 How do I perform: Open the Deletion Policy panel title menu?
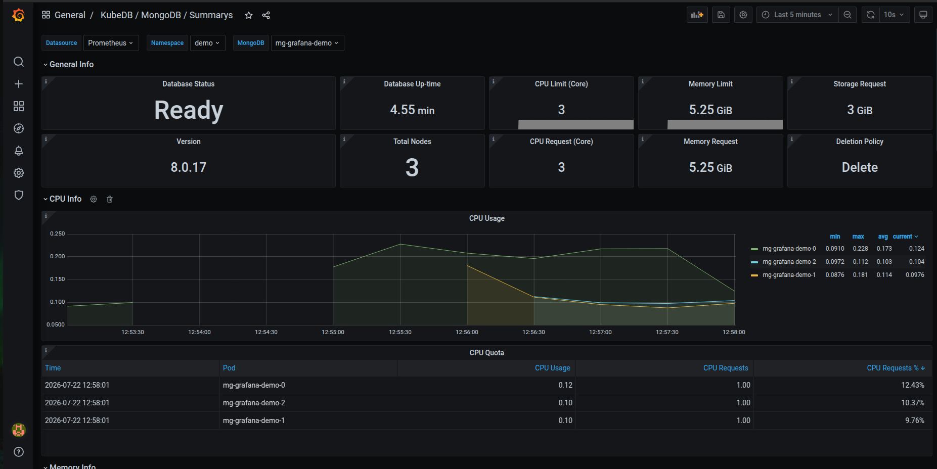860,142
